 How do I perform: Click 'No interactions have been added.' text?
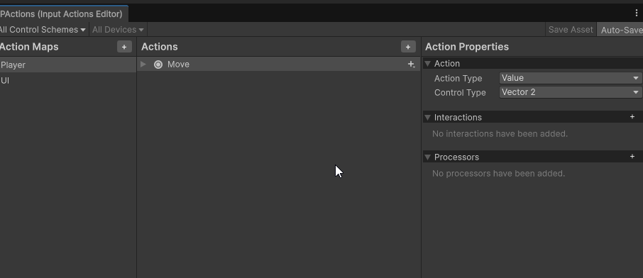(x=500, y=133)
